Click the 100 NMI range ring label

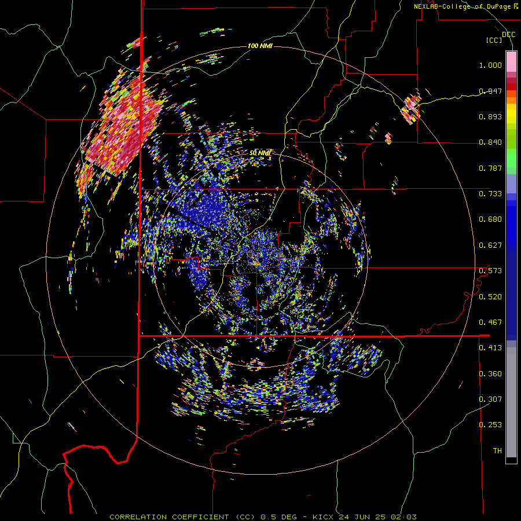click(x=260, y=46)
